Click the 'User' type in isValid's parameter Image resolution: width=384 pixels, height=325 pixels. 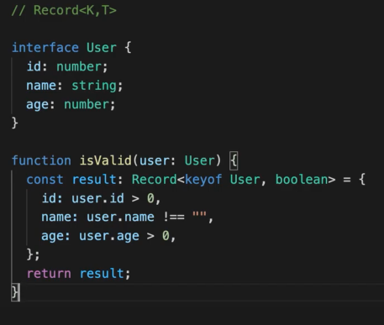(x=199, y=160)
